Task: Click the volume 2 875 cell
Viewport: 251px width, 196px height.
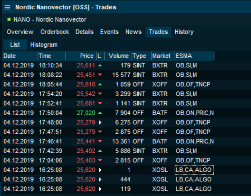Action: pyautogui.click(x=123, y=132)
